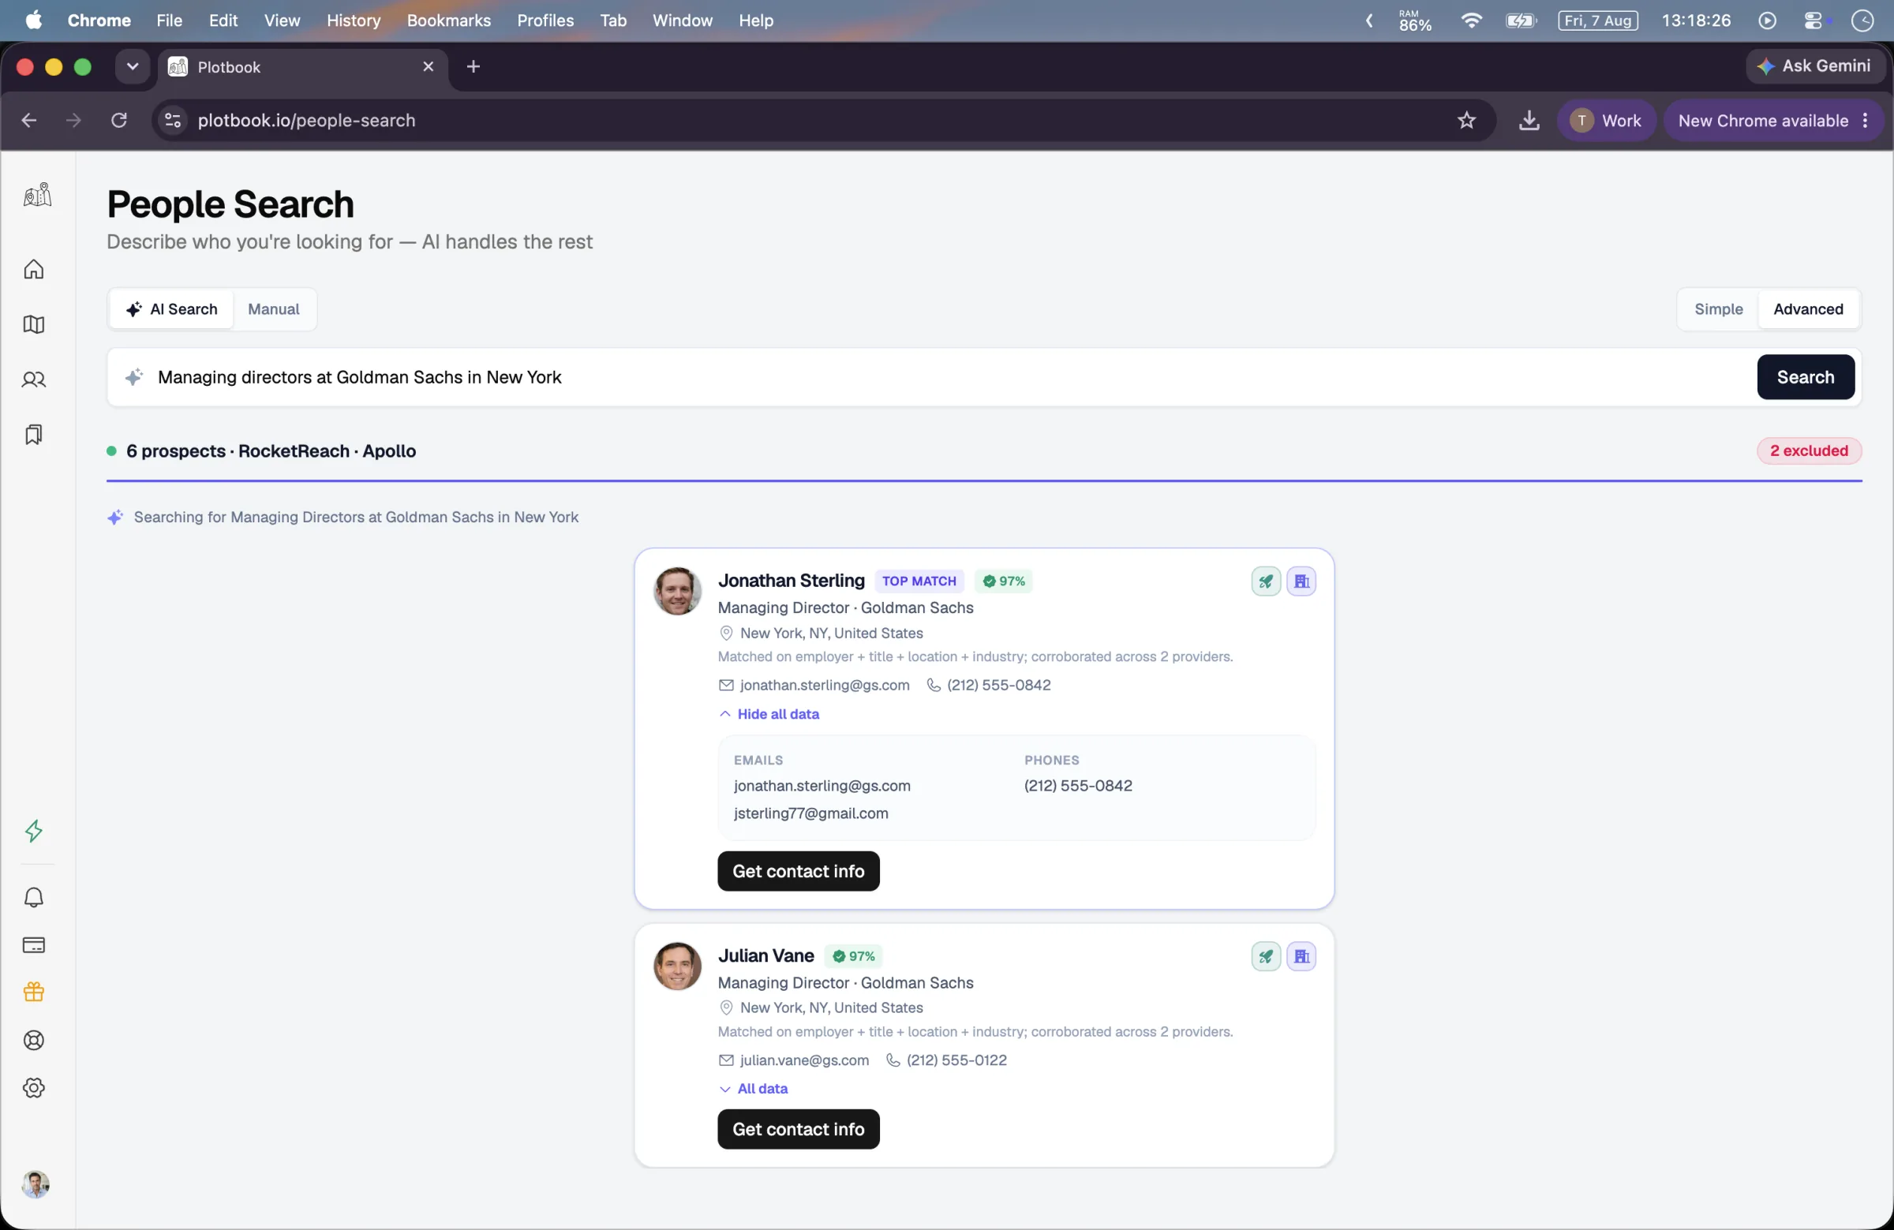Get contact info for Julian Vane
1894x1230 pixels.
tap(798, 1129)
